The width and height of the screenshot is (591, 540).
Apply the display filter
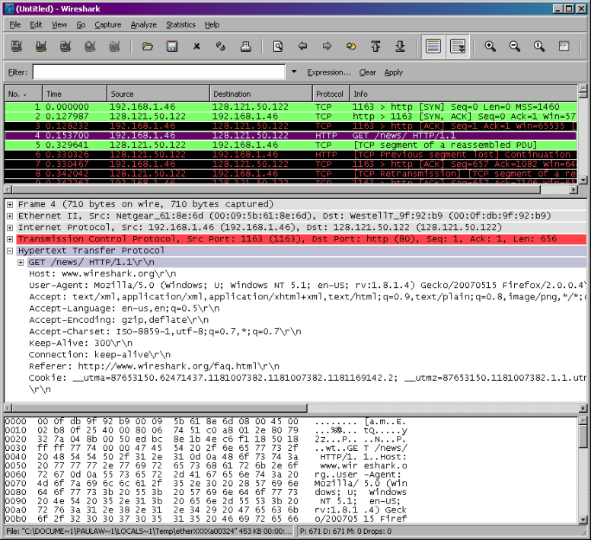pos(394,72)
